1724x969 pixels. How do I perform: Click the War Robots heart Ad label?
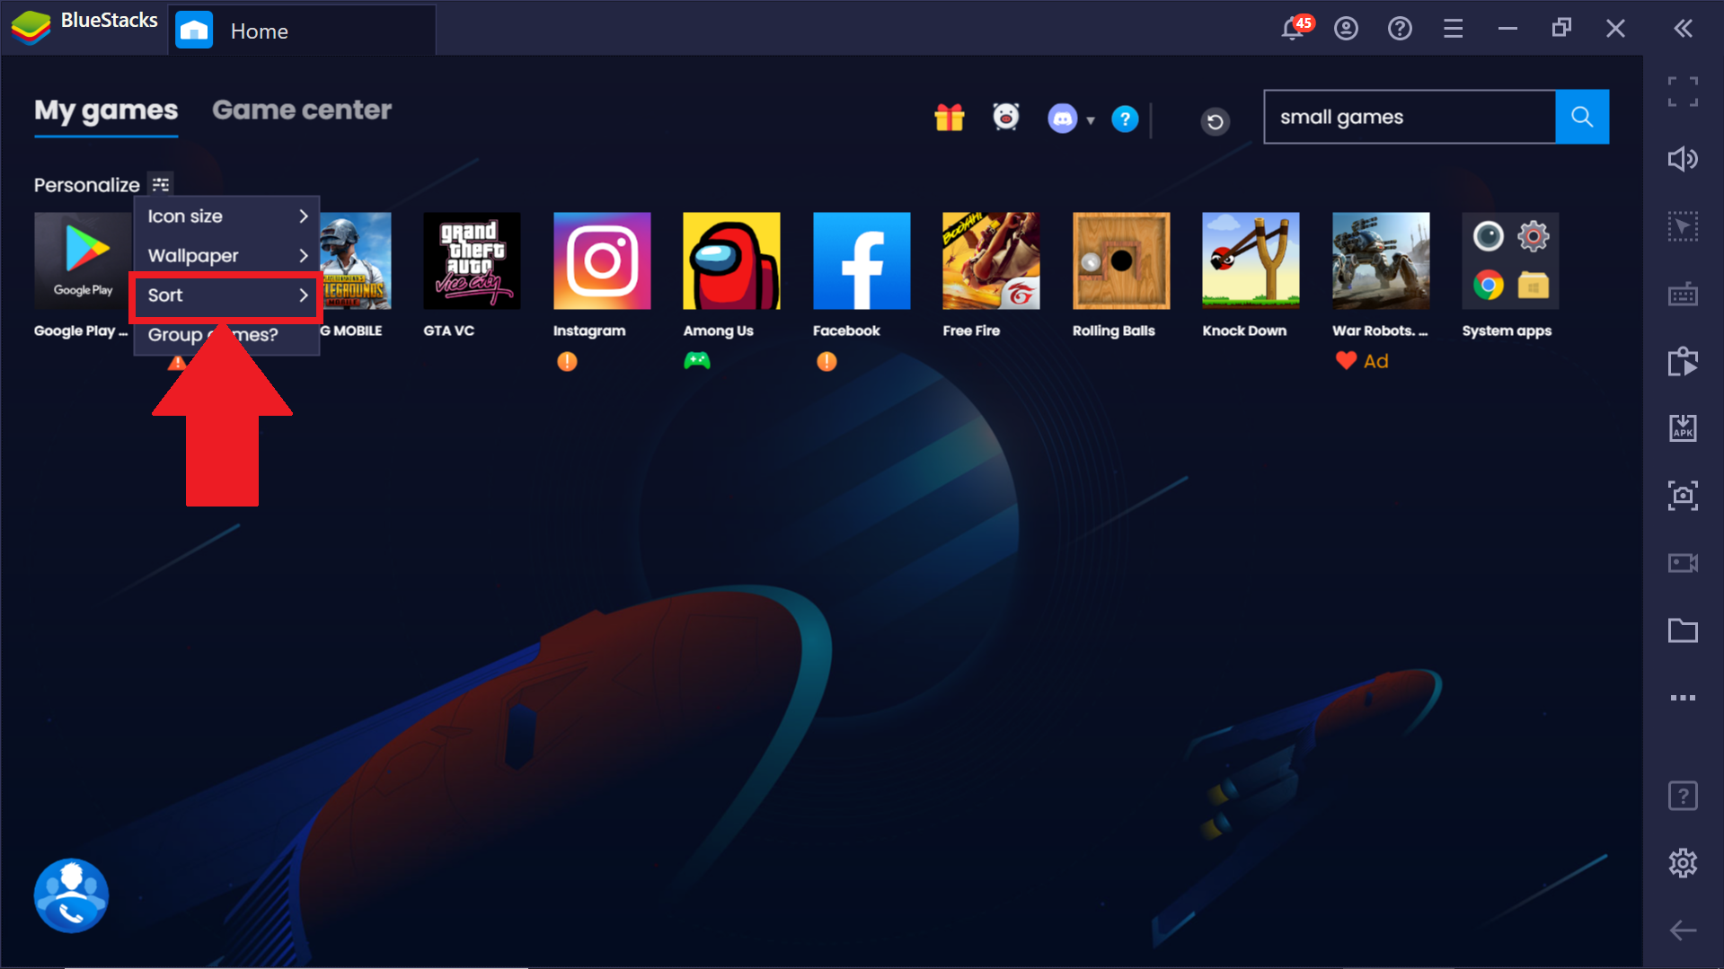coord(1362,361)
